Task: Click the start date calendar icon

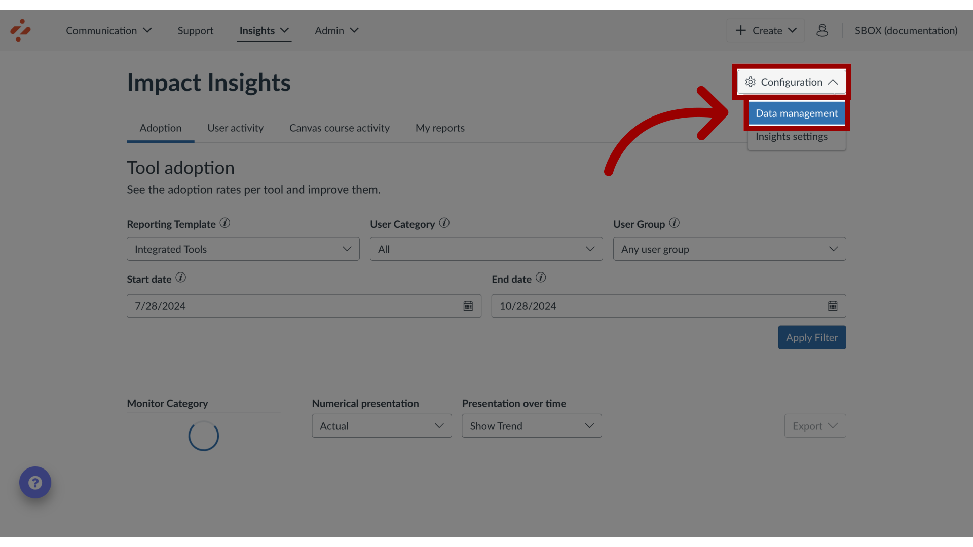Action: coord(468,306)
